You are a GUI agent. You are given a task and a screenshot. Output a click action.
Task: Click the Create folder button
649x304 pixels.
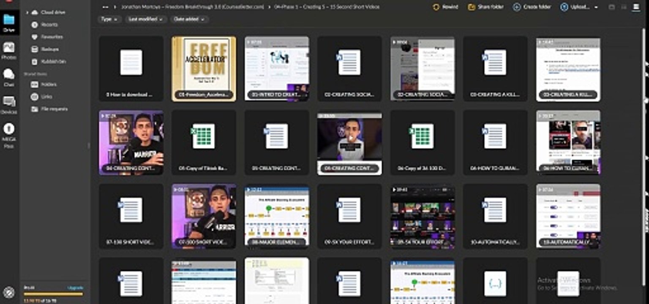pos(532,7)
